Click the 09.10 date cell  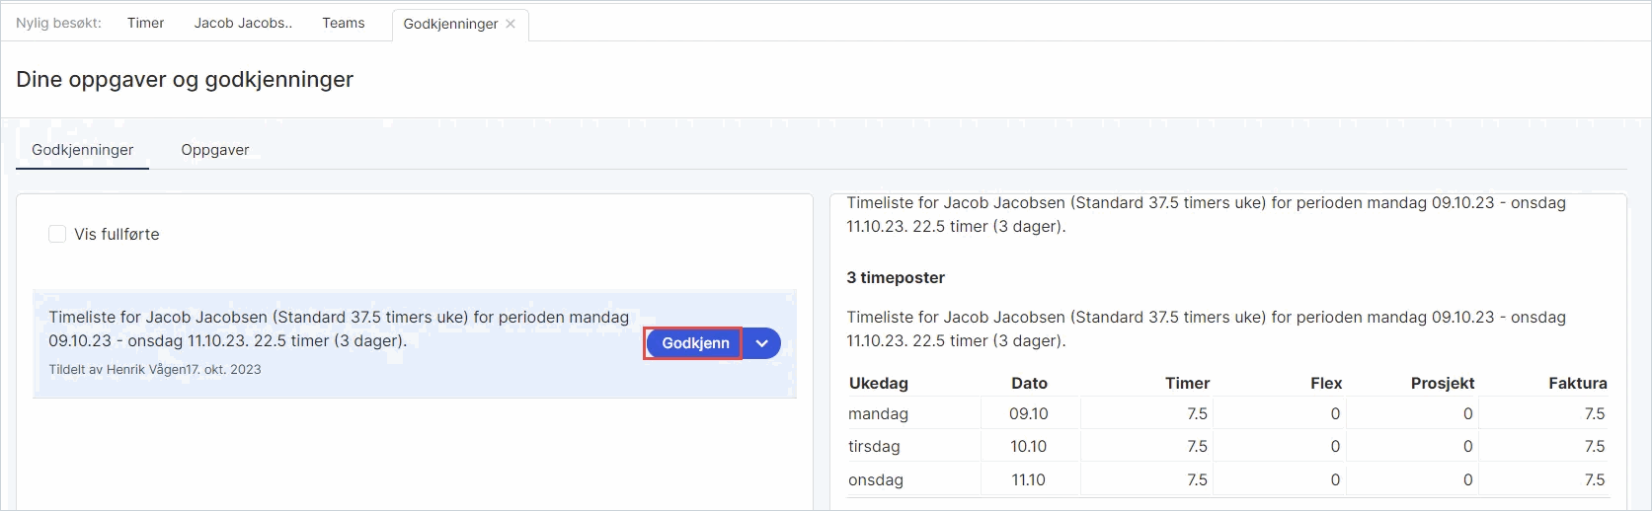(1029, 414)
